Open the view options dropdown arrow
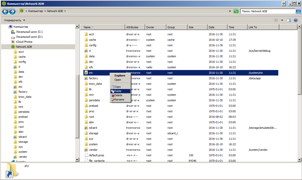This screenshot has width=302, height=180. (282, 20)
